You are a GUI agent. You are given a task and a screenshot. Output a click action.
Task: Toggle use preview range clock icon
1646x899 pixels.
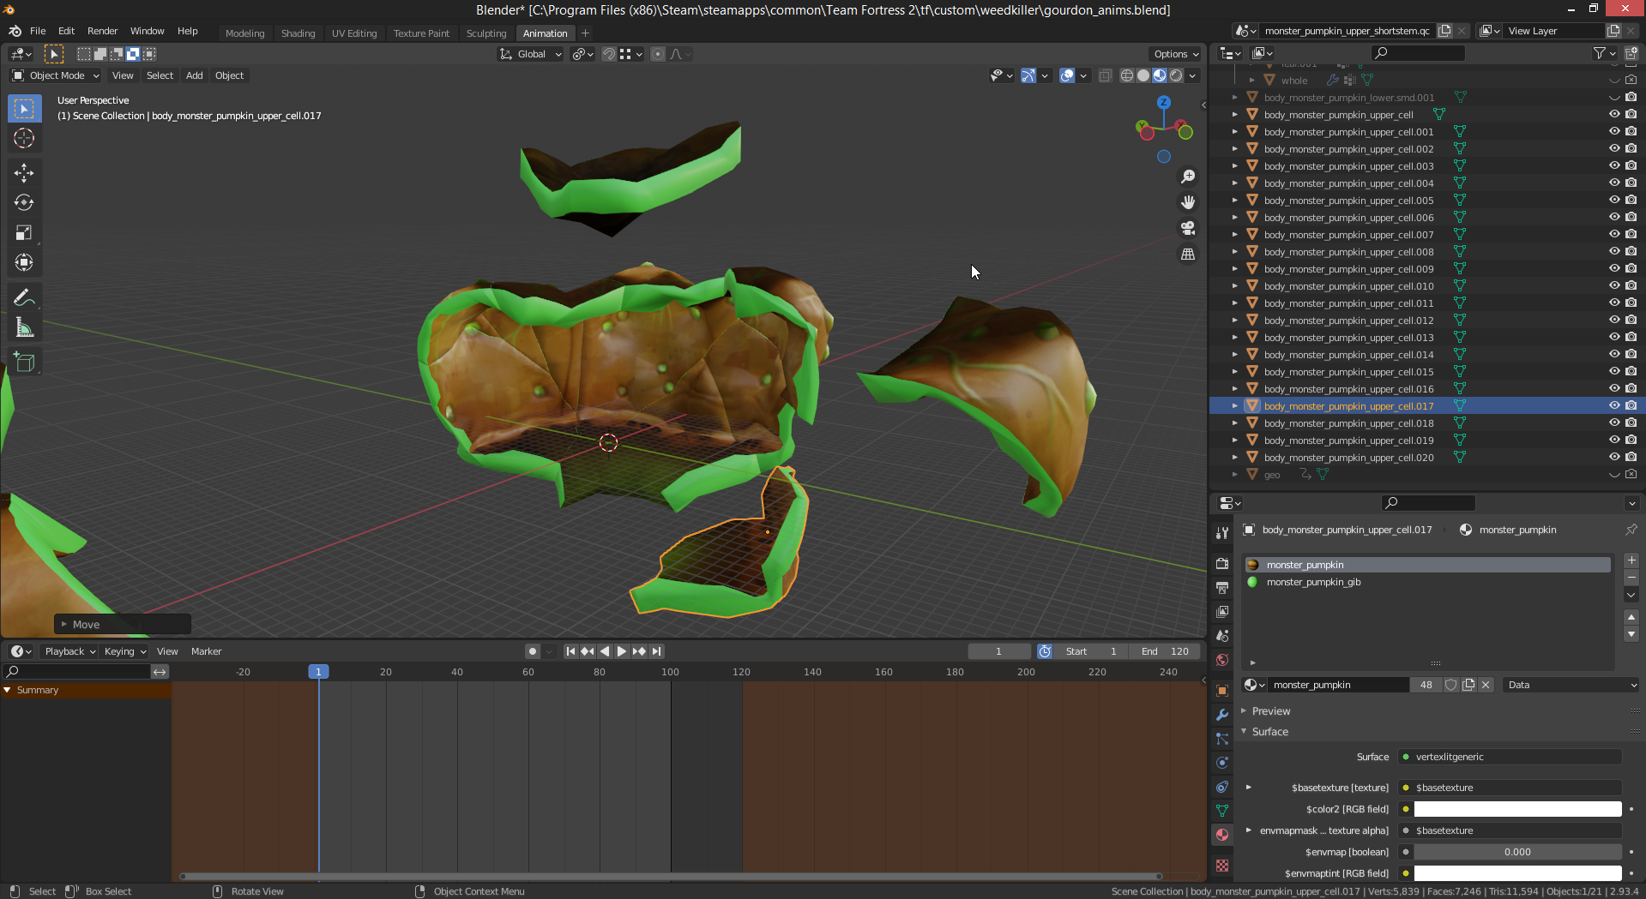click(x=1045, y=651)
